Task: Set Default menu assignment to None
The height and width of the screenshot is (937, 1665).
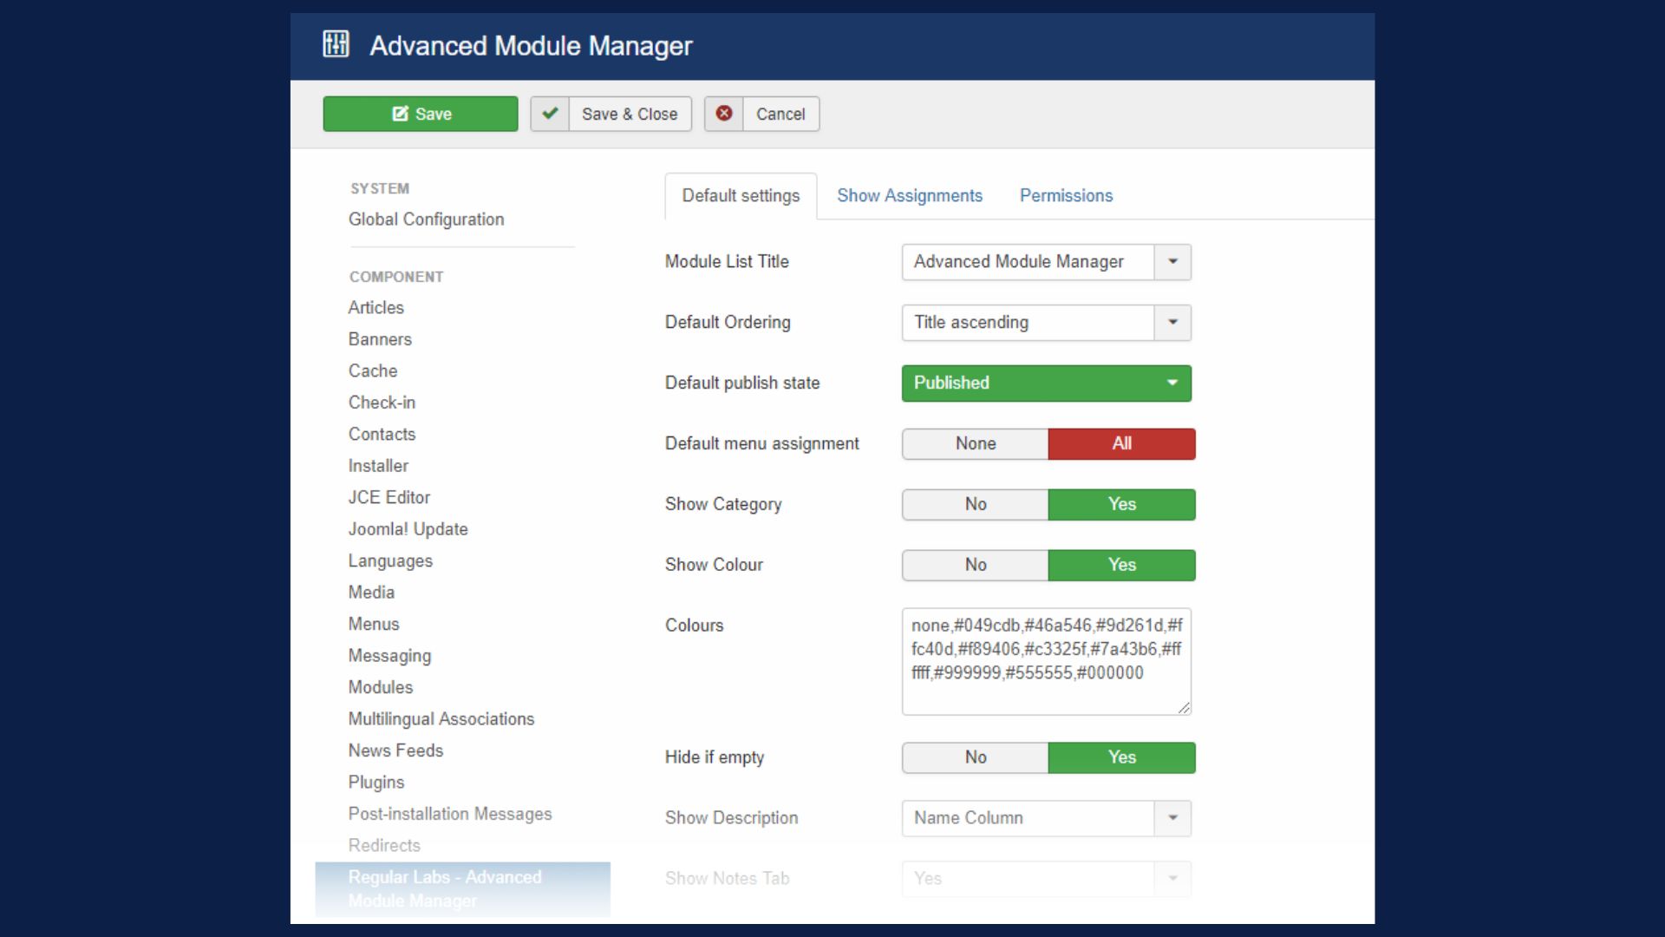Action: tap(975, 444)
